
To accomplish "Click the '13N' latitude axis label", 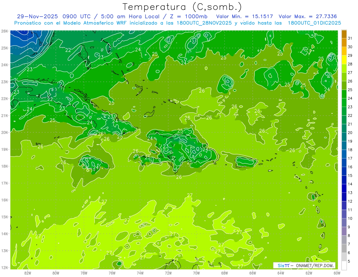I will tap(4, 250).
